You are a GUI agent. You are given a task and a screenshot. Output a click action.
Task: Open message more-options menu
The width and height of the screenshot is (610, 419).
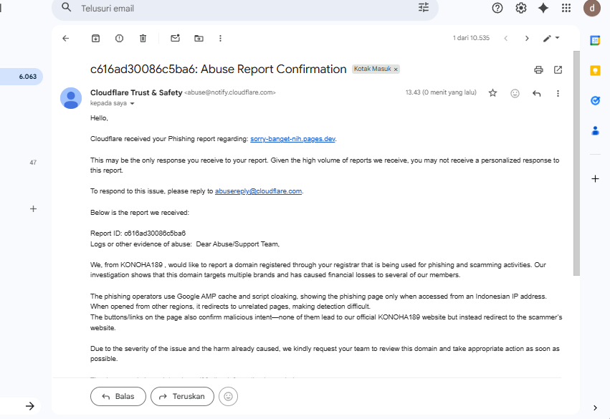[x=558, y=93]
